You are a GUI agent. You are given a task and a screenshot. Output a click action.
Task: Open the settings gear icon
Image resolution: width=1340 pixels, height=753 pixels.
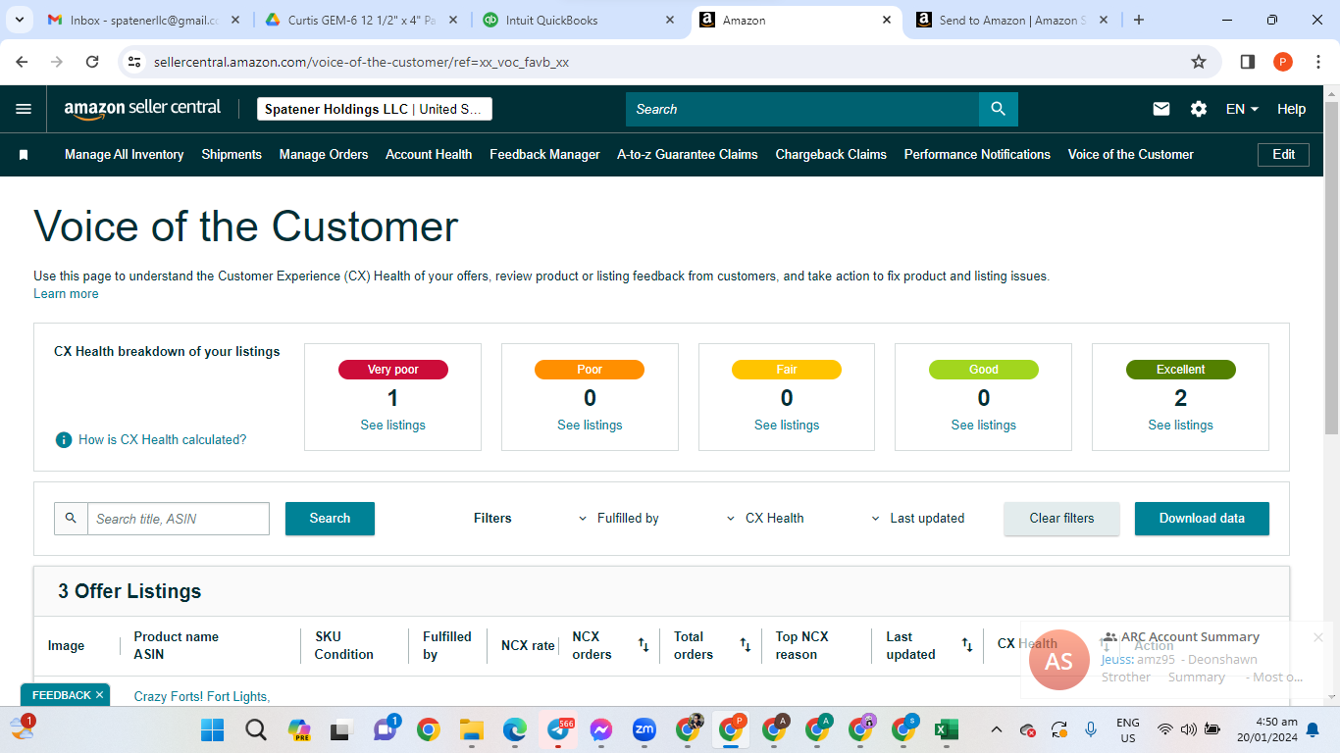[1199, 109]
